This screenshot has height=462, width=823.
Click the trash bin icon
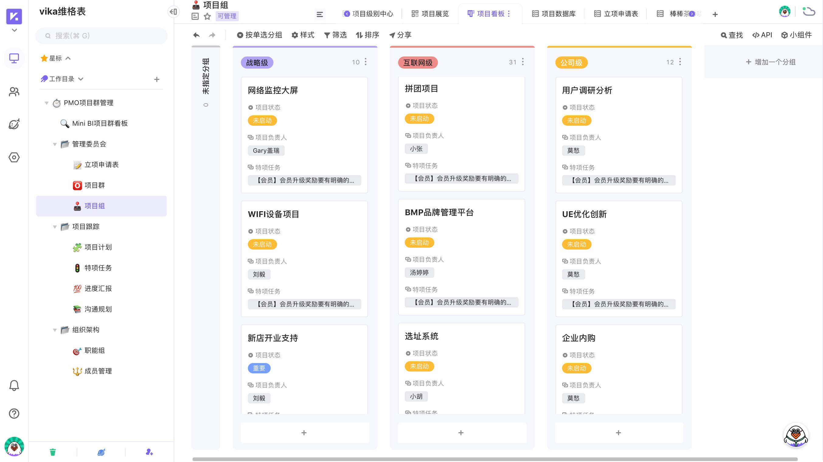point(53,452)
